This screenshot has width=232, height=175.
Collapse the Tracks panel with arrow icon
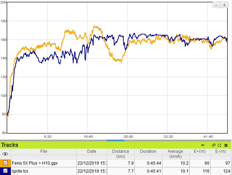(202, 145)
